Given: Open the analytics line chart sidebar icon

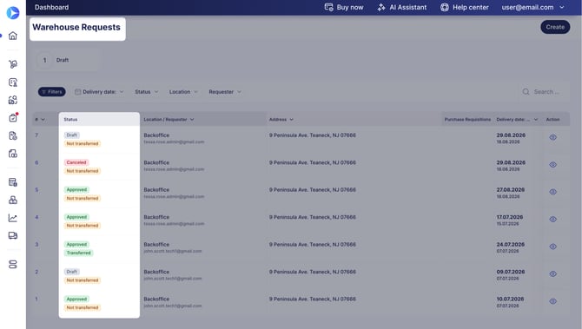Looking at the screenshot, I should [x=13, y=218].
